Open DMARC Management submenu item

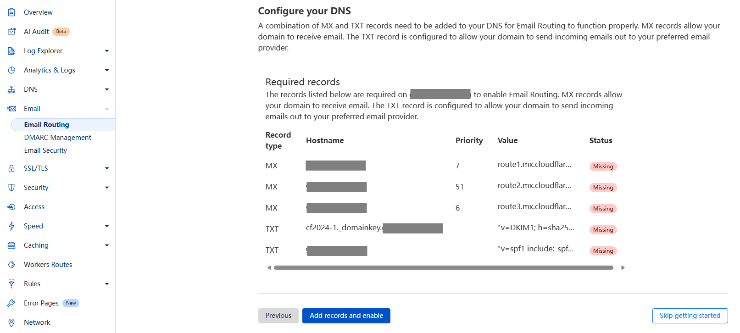coord(57,138)
